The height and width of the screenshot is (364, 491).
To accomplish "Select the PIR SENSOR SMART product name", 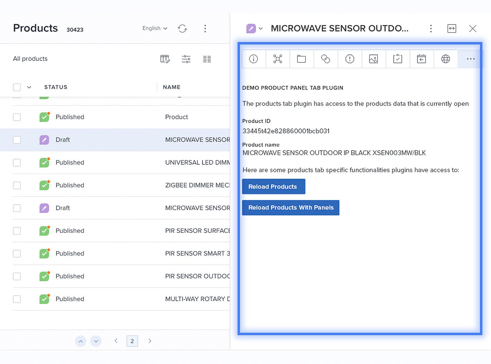I will pos(197,253).
